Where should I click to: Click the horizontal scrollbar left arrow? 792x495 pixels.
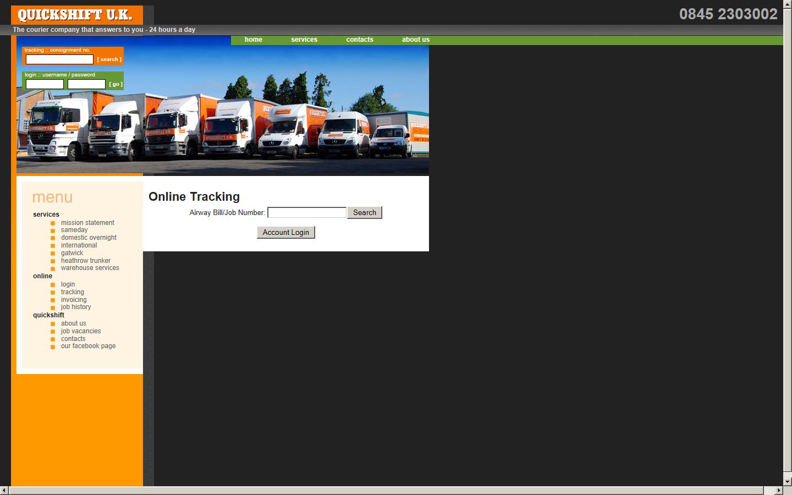(x=4, y=490)
